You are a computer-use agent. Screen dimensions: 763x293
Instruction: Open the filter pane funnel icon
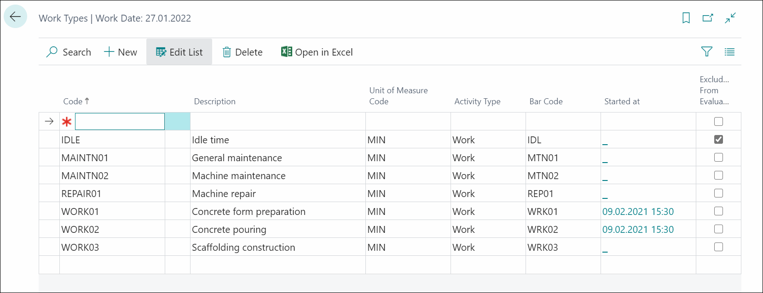point(707,51)
